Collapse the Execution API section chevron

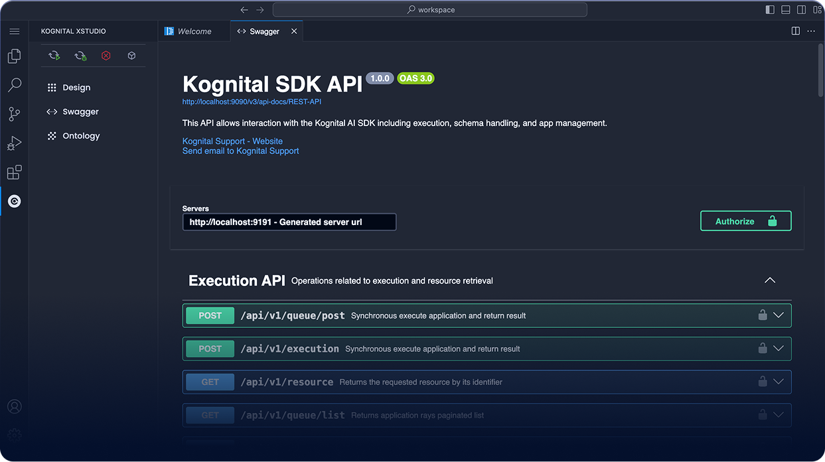(769, 279)
